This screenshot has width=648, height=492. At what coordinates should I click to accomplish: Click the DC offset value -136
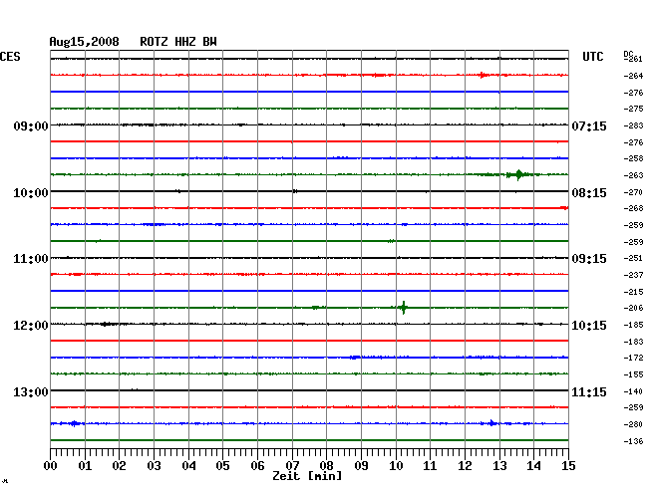click(633, 441)
